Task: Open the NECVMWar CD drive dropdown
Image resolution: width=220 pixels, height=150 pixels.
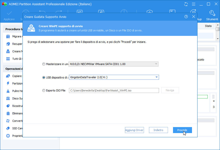Action: [x=113, y=64]
